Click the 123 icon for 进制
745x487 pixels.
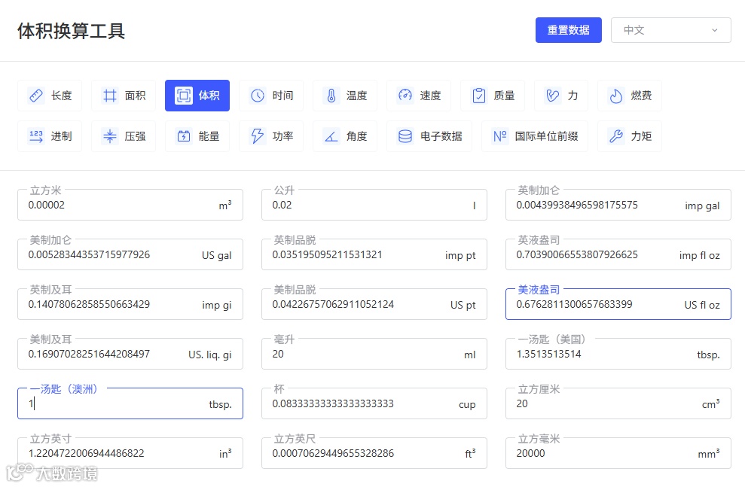point(36,136)
